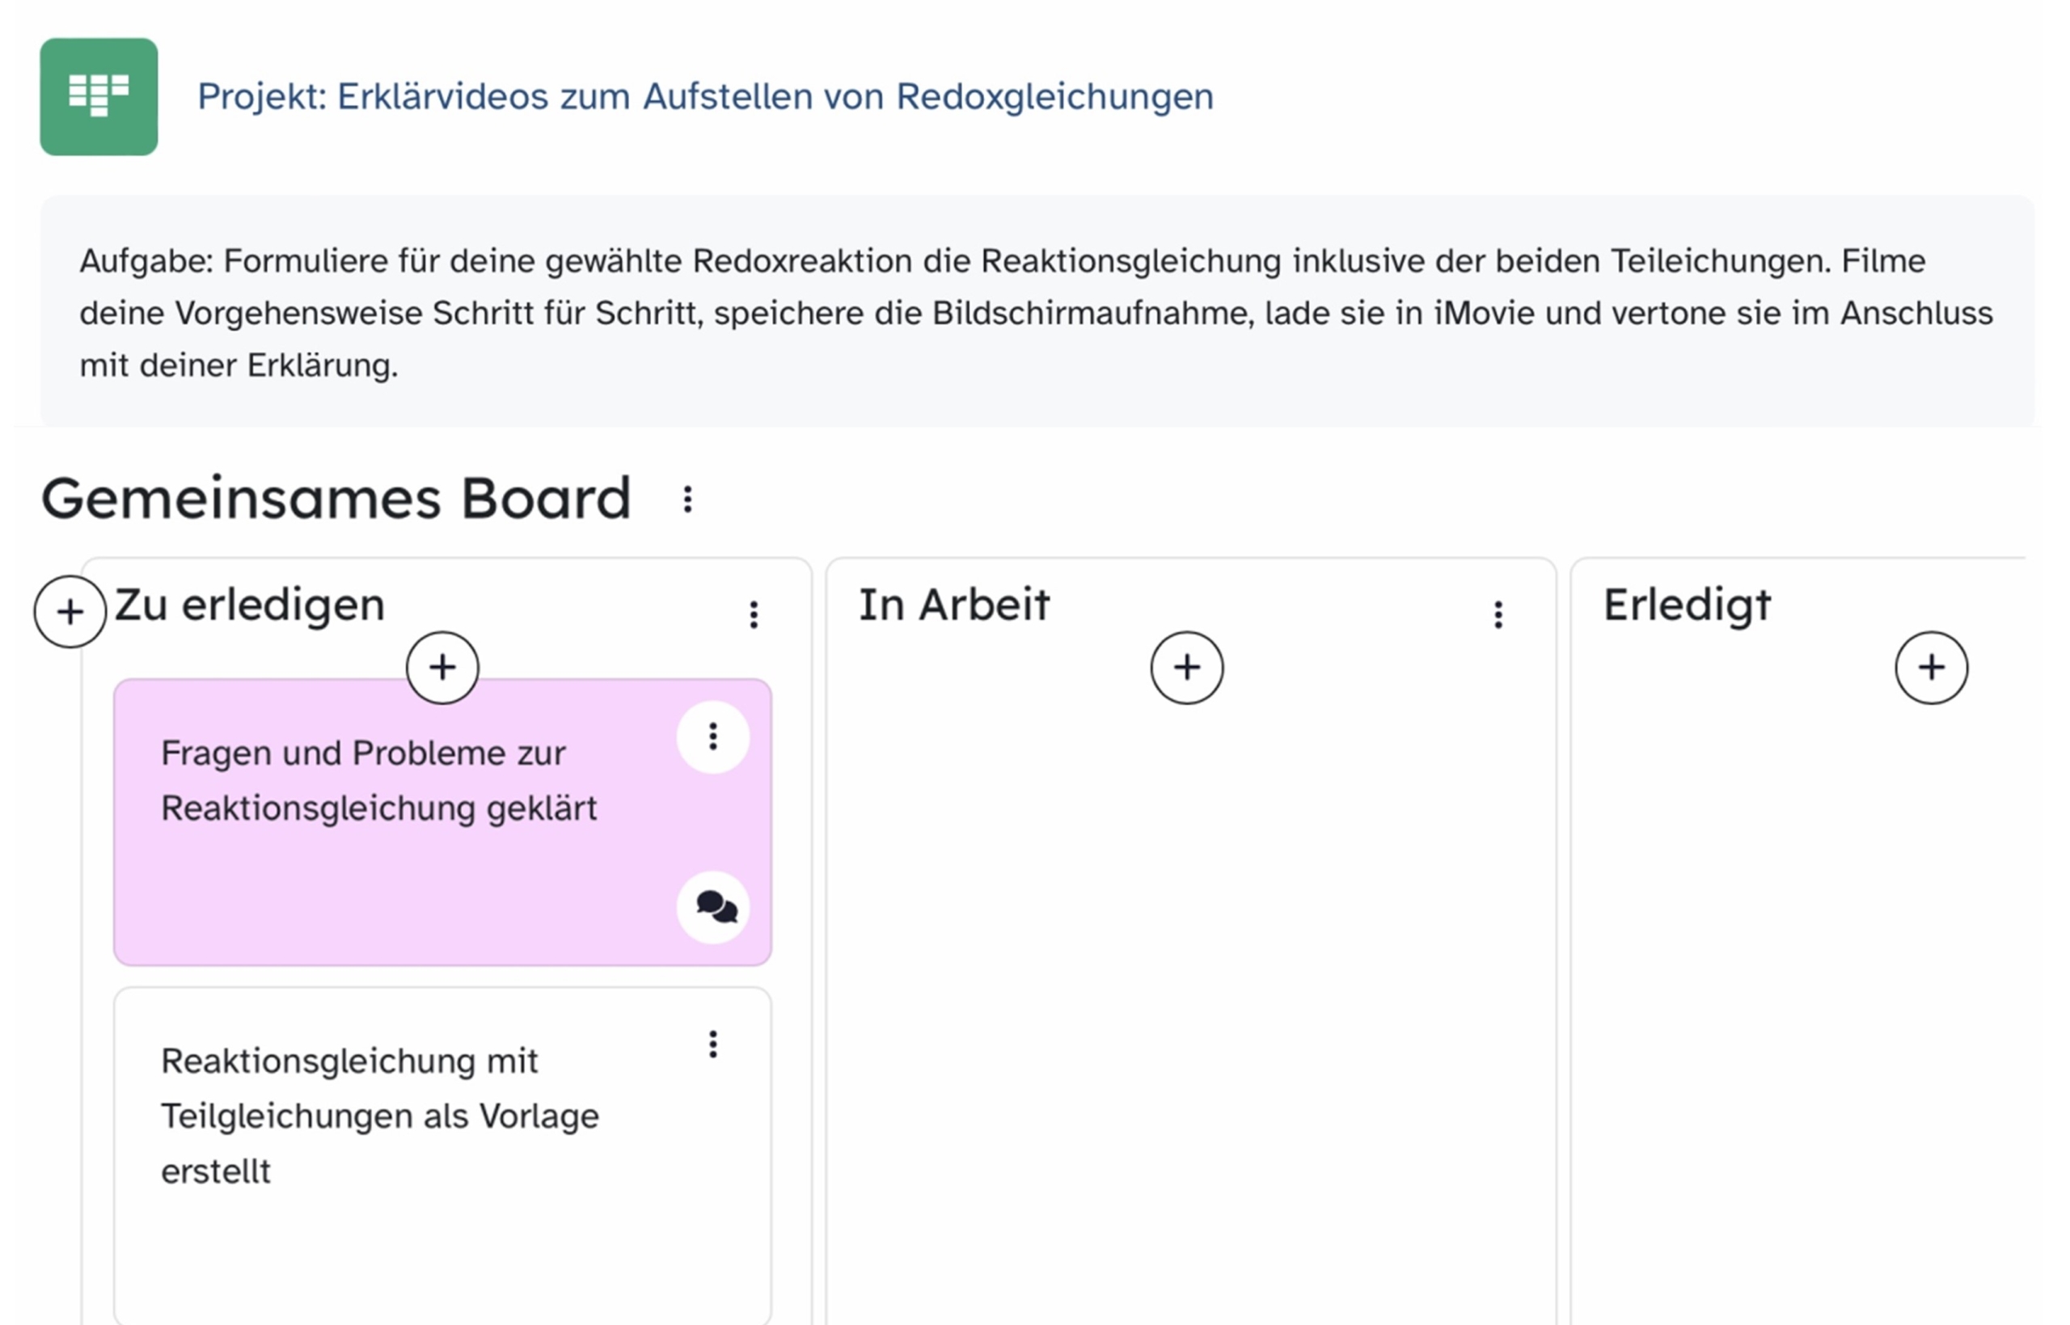
Task: Click empty area of In Arbeit column
Action: click(x=1191, y=990)
